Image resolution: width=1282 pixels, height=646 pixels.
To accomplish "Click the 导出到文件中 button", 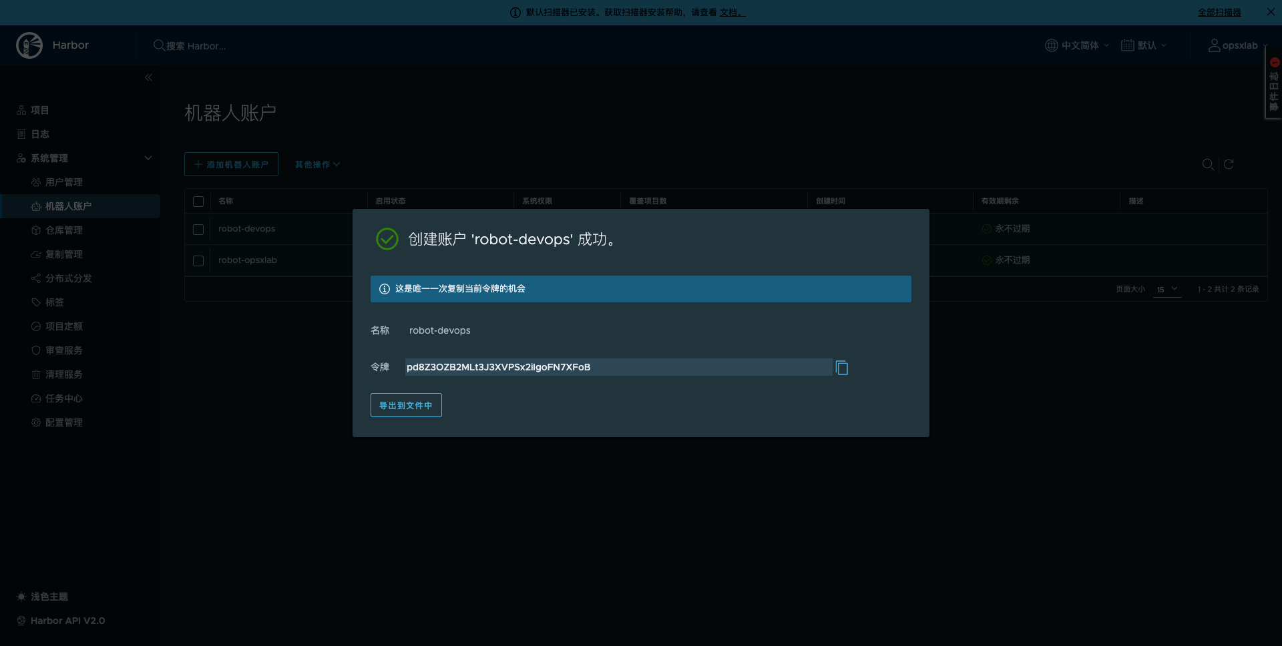I will [x=405, y=404].
